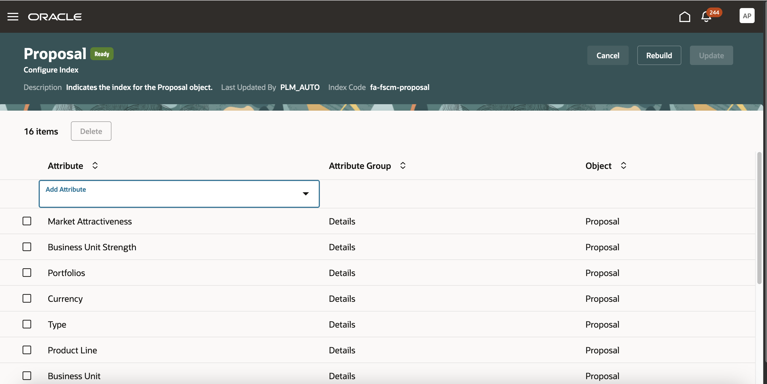Click the Delete button
The image size is (767, 384).
click(x=91, y=131)
